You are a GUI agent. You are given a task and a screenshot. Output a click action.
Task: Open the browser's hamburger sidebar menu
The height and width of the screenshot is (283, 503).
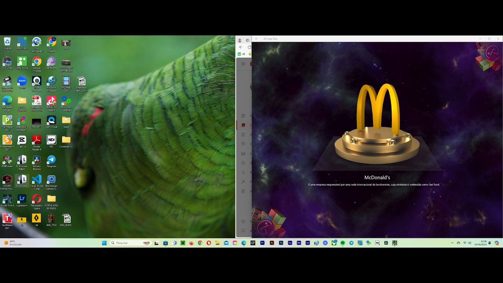(x=243, y=64)
